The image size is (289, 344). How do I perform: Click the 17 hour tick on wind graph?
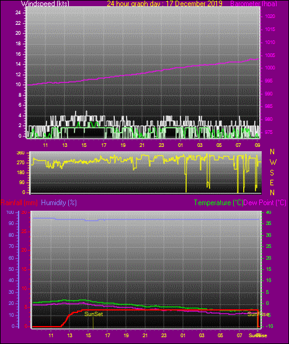point(104,145)
